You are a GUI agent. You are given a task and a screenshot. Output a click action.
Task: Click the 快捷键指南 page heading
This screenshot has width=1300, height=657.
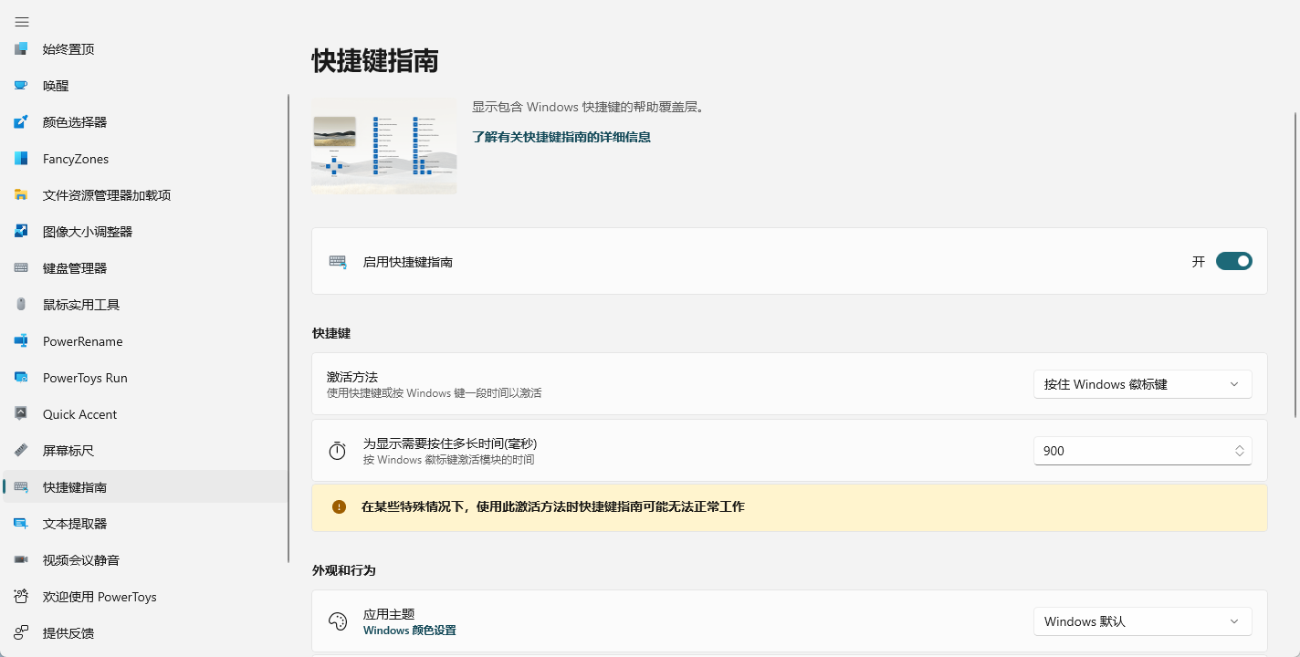375,61
